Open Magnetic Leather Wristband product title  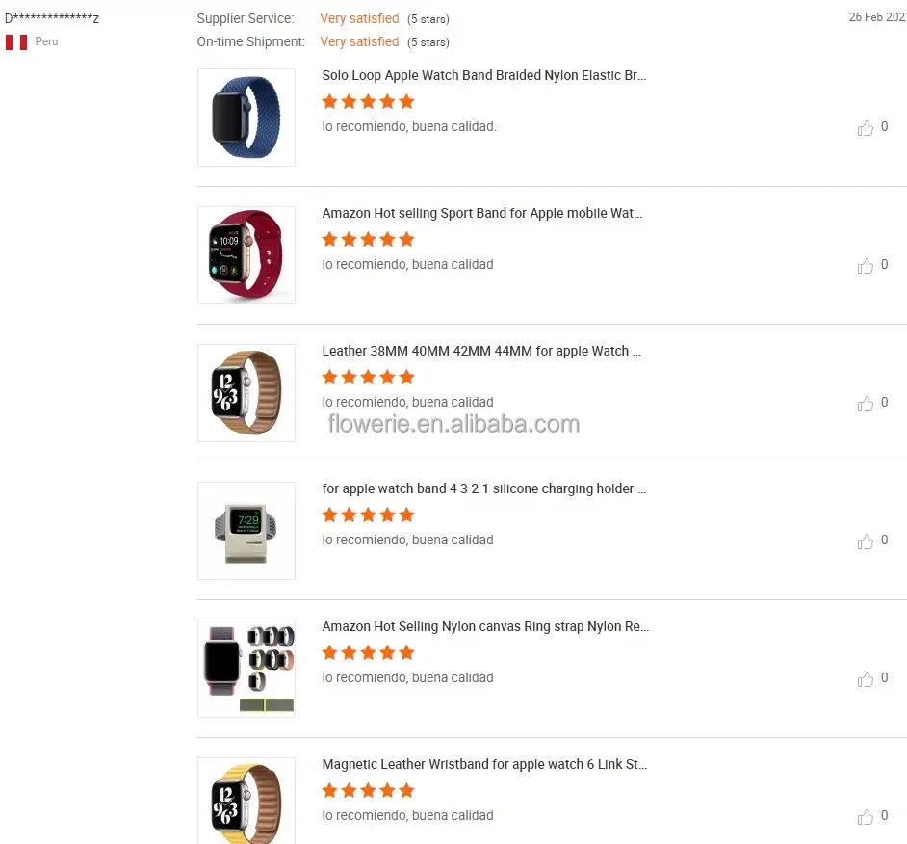click(x=484, y=764)
